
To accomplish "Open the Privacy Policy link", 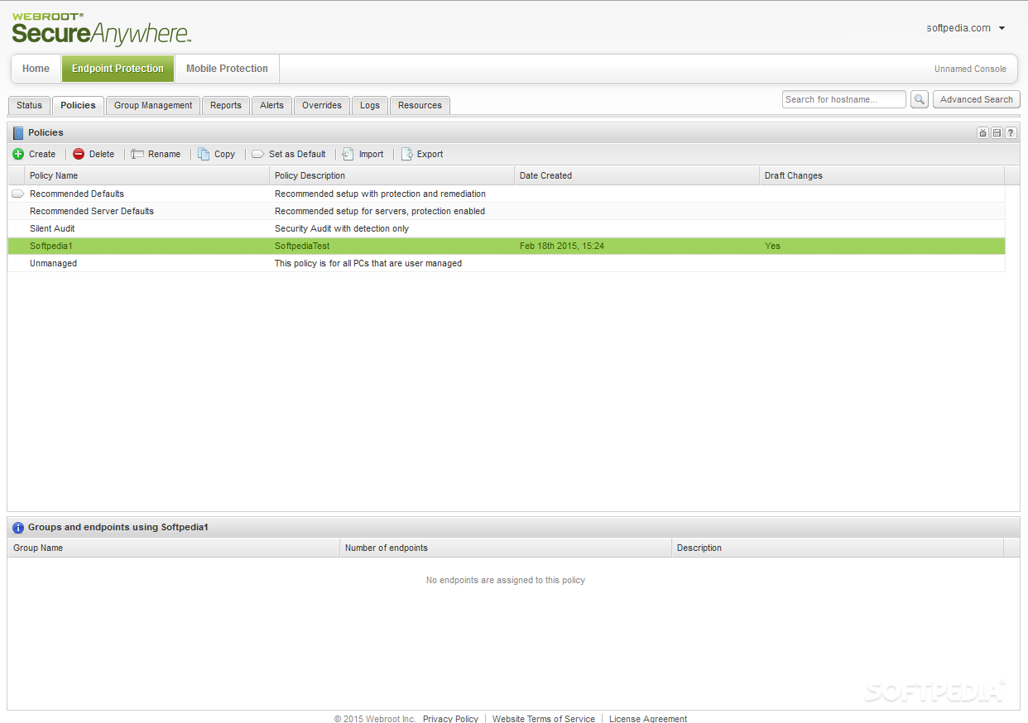I will (450, 718).
